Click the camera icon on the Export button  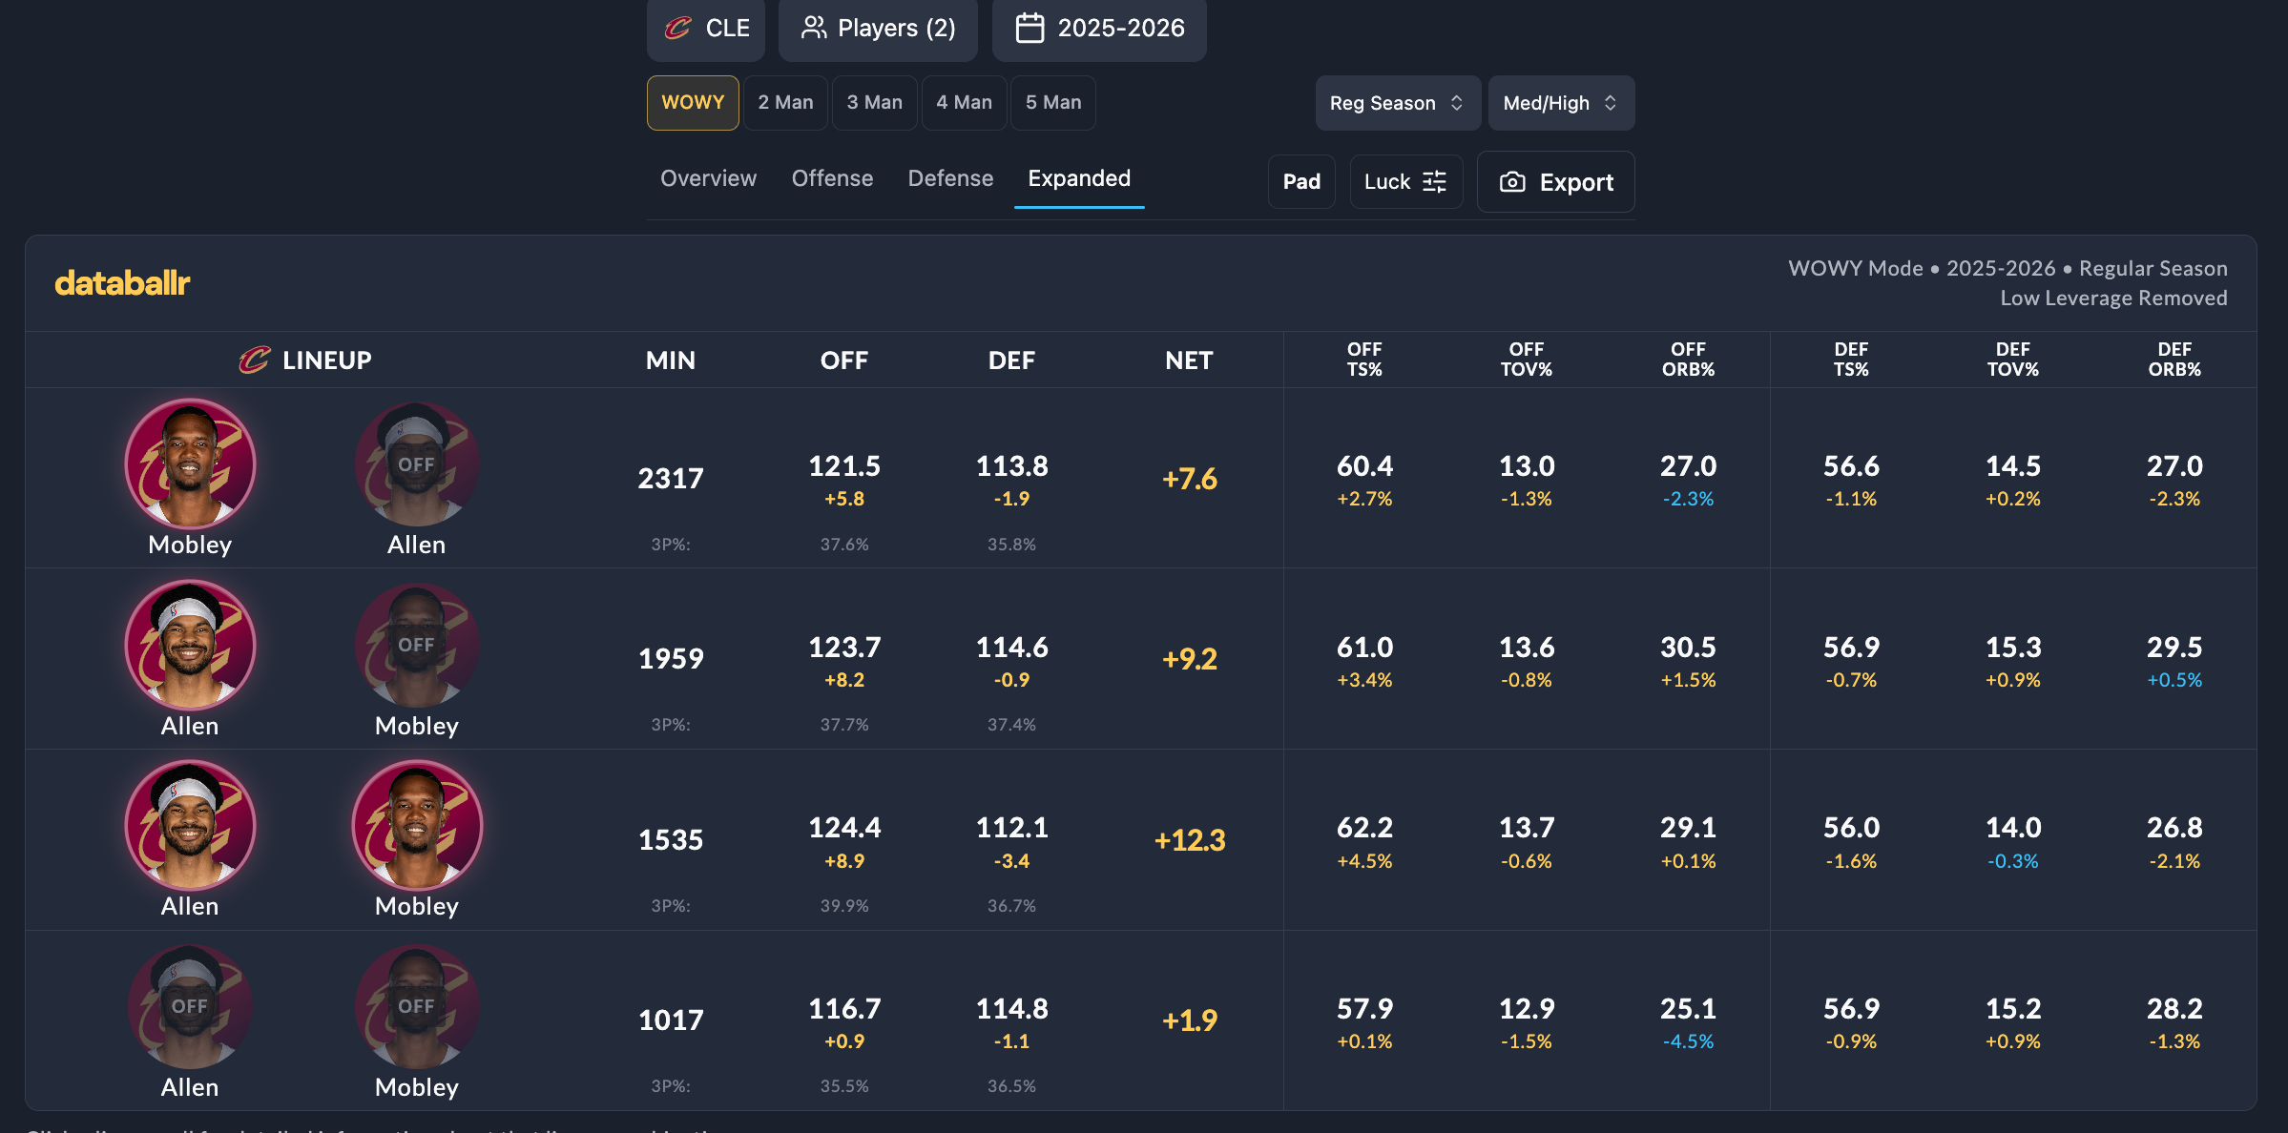[x=1512, y=182]
